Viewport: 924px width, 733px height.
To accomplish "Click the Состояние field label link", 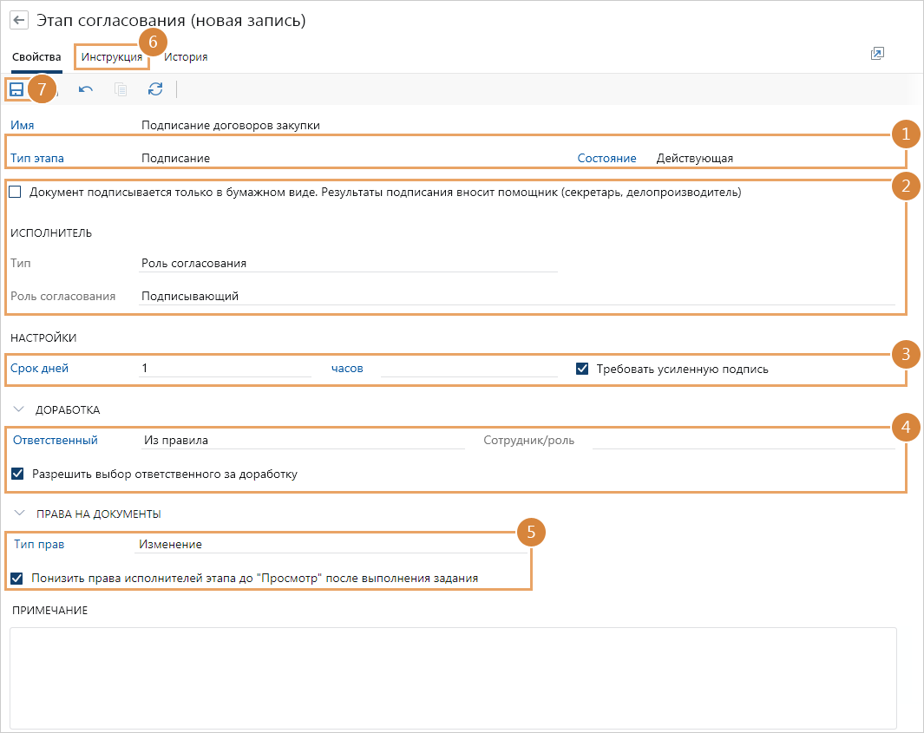I will coord(606,159).
